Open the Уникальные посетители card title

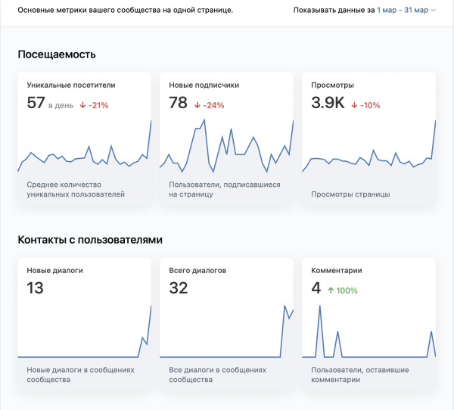click(x=71, y=85)
